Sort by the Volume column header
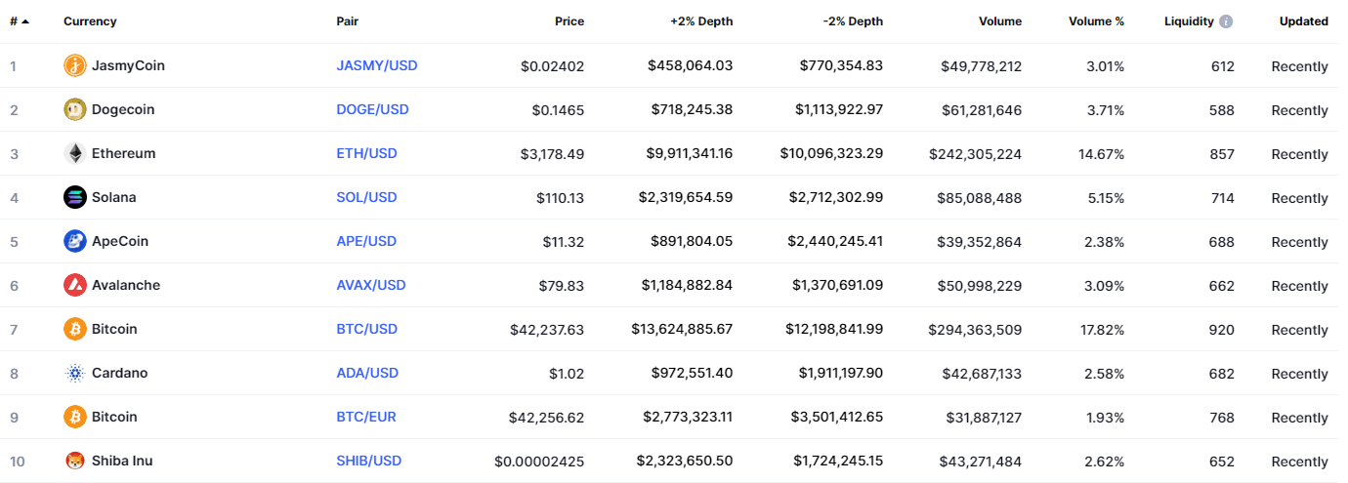This screenshot has width=1348, height=483. (999, 21)
